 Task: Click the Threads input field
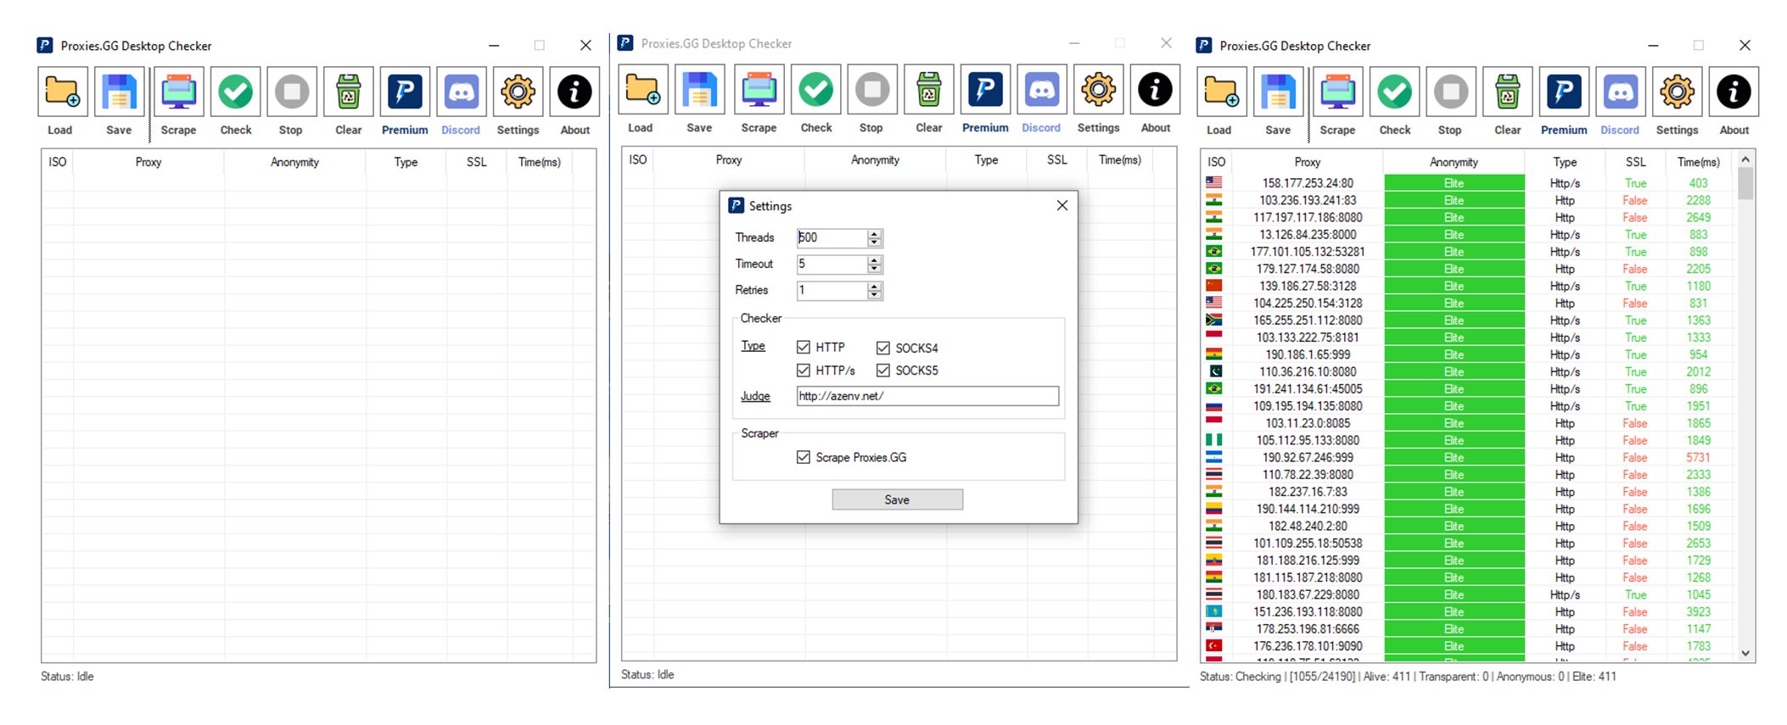832,237
